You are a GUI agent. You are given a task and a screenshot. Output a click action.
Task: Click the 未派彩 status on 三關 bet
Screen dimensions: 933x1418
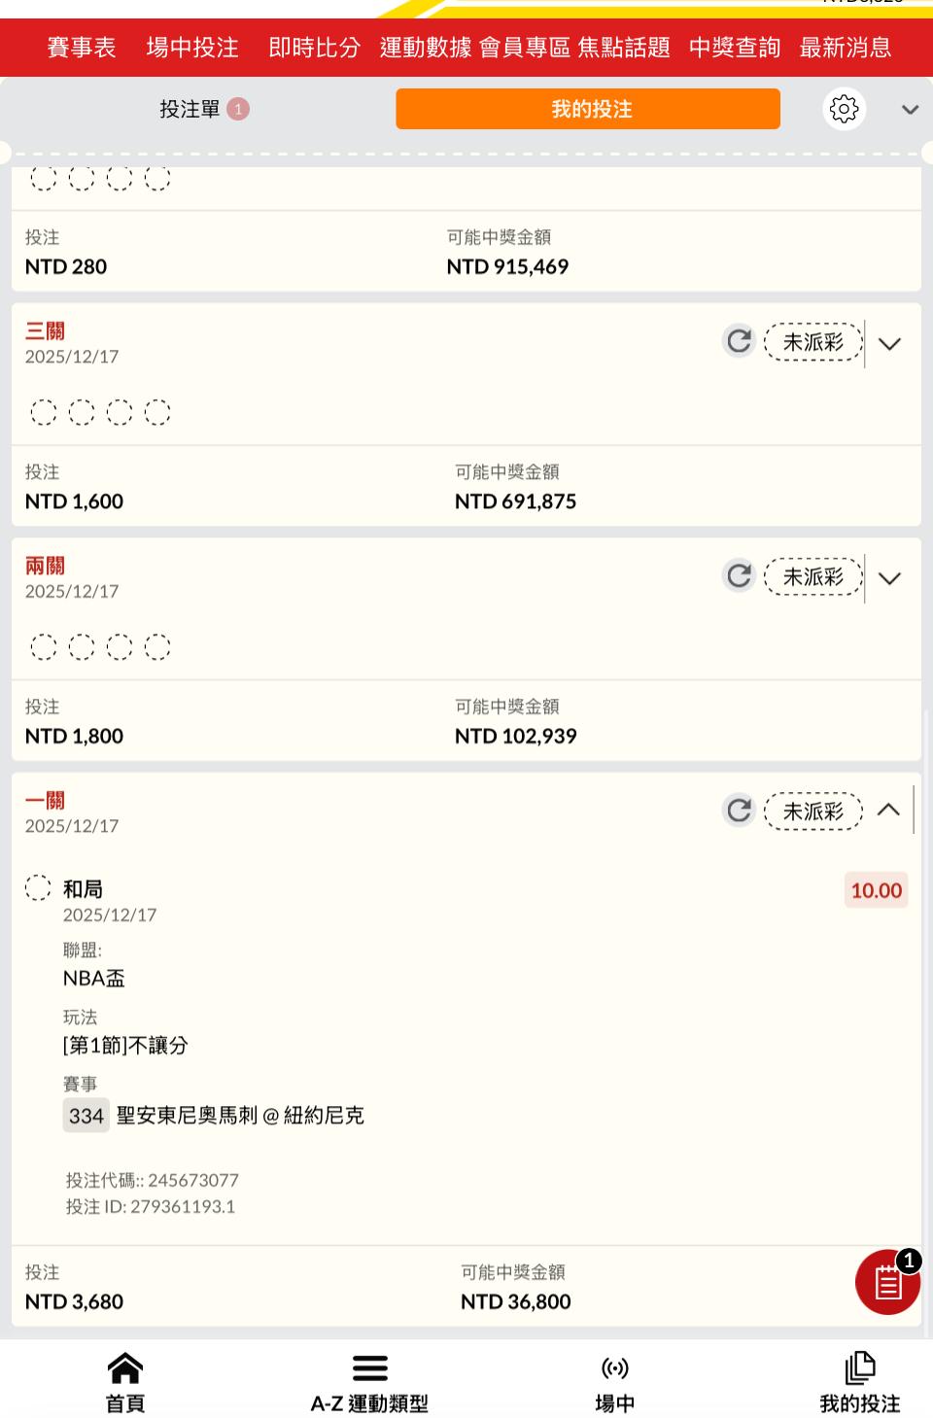[813, 342]
